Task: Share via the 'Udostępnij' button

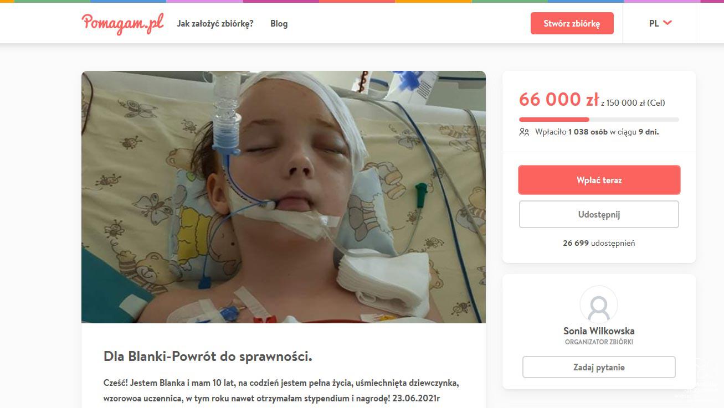Action: [x=599, y=214]
